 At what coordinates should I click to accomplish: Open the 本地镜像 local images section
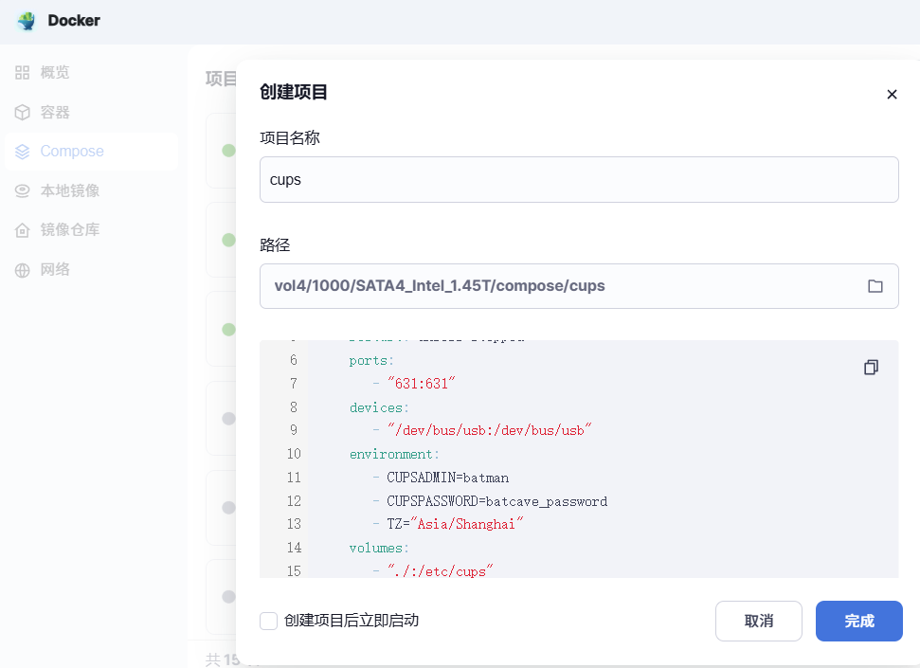[x=91, y=190]
